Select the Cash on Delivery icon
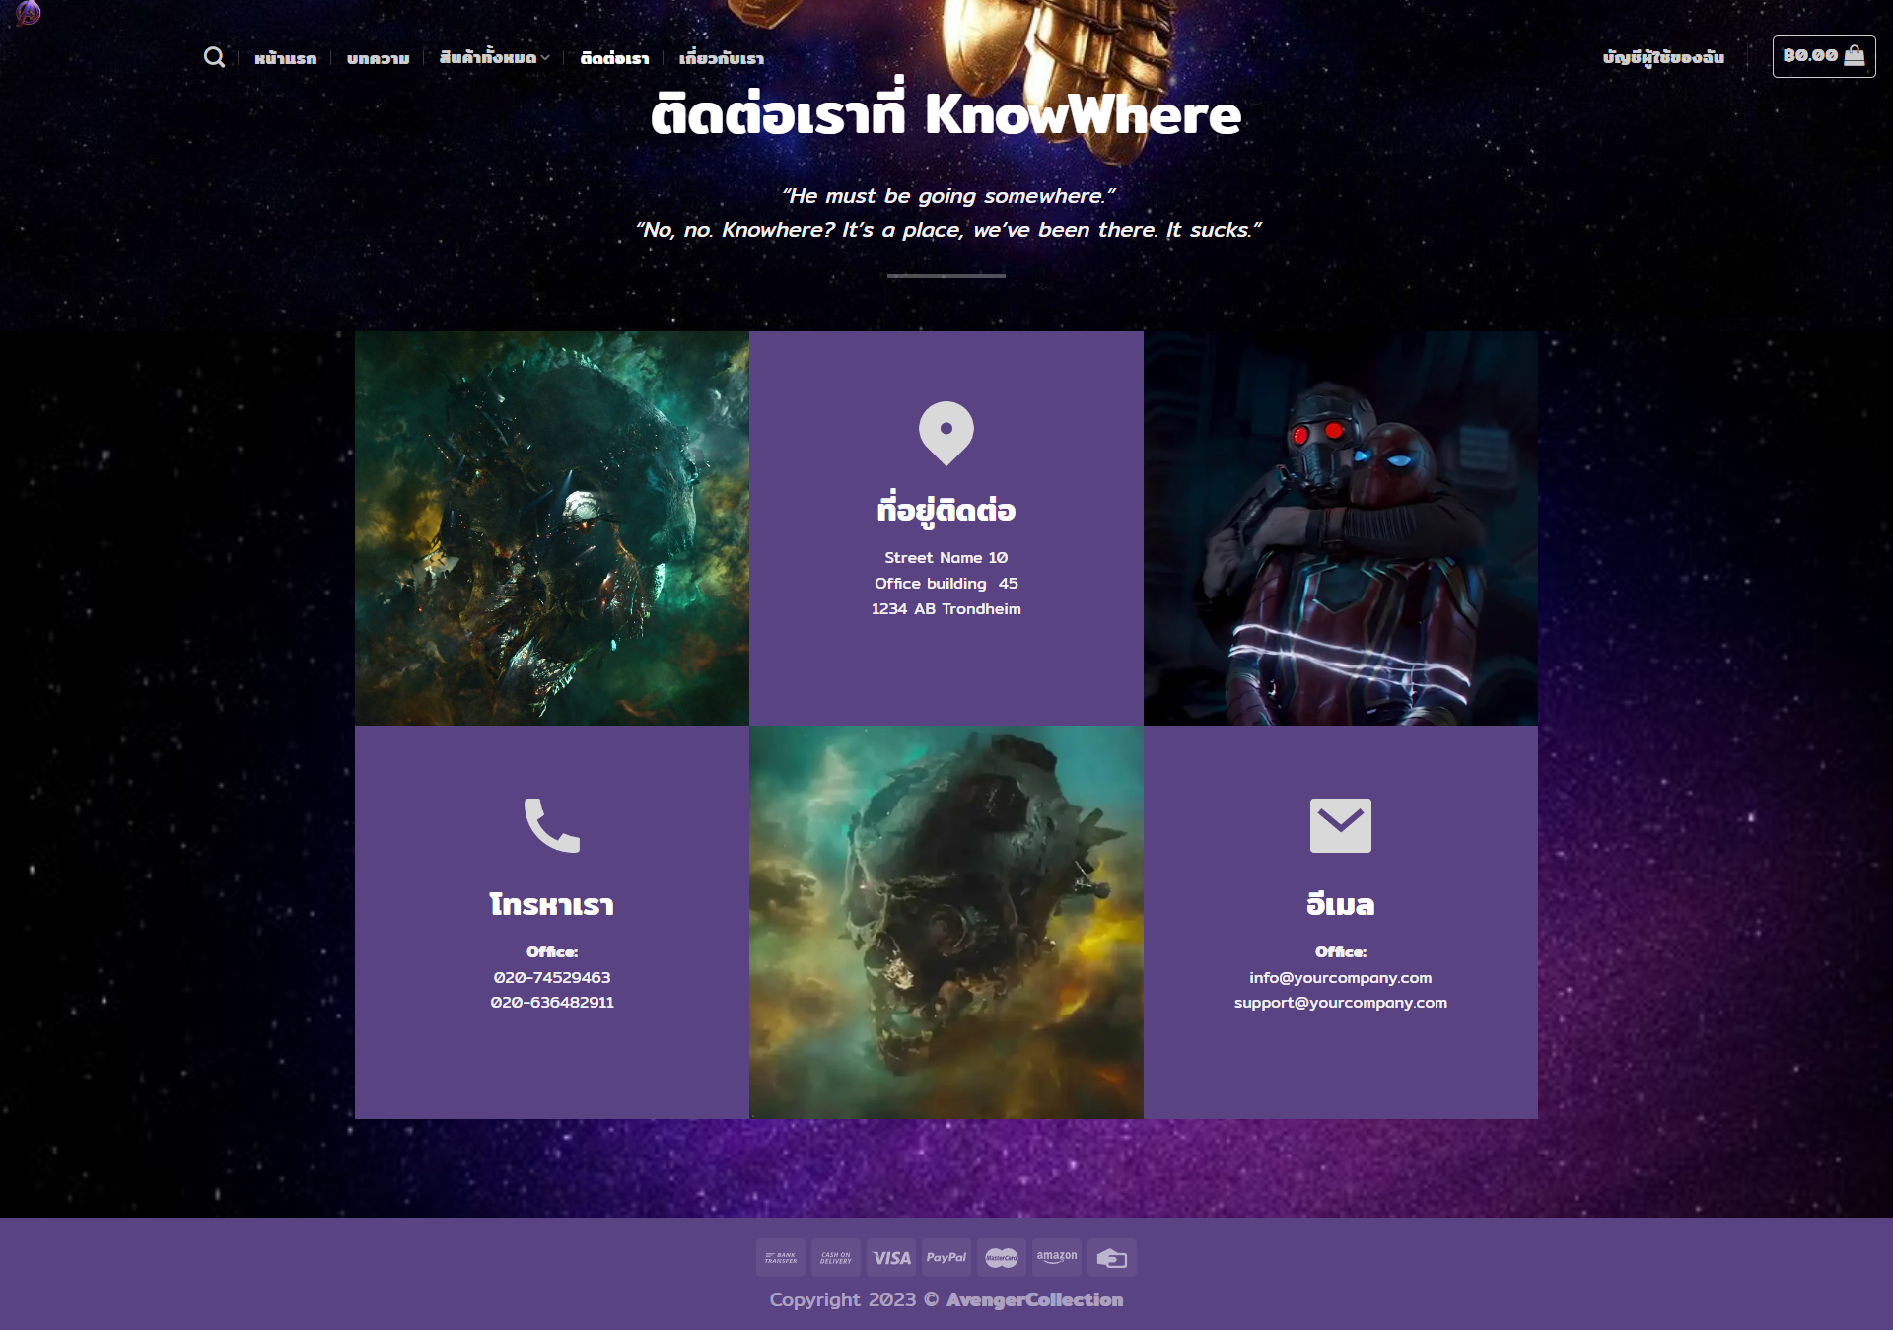 click(836, 1258)
